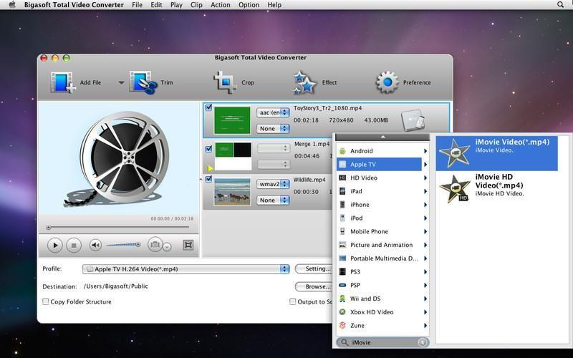This screenshot has height=358, width=573.
Task: Click the Add File toolbar icon
Action: tap(63, 82)
